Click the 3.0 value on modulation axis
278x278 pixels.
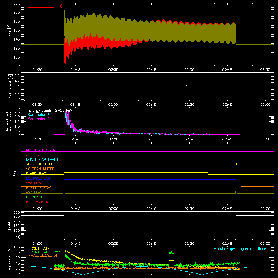pos(17,108)
